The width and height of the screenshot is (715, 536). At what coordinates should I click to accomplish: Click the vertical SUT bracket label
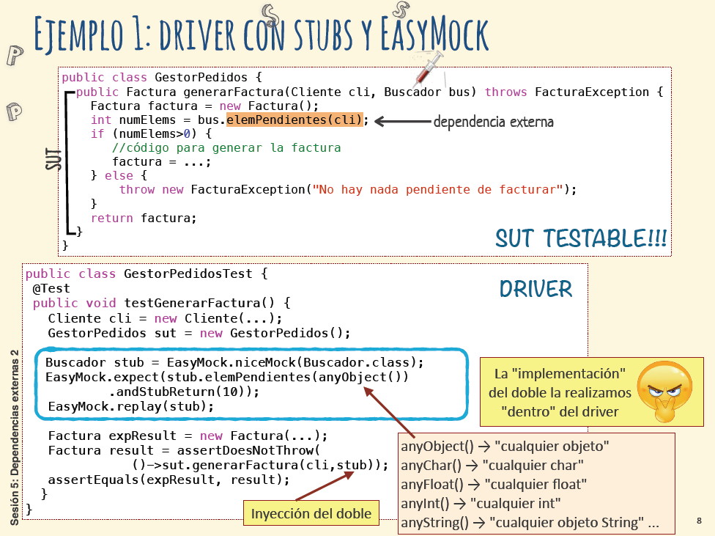coord(53,161)
